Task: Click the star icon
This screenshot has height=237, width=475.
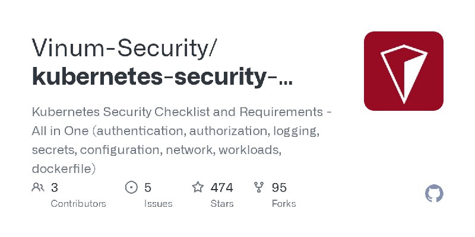Action: click(198, 187)
